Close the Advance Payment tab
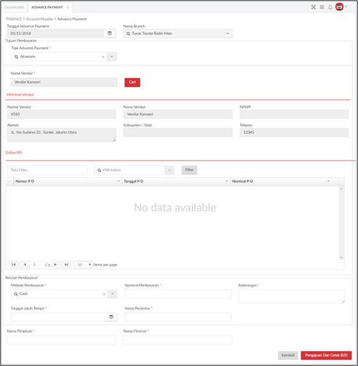358x366 pixels. pos(68,7)
